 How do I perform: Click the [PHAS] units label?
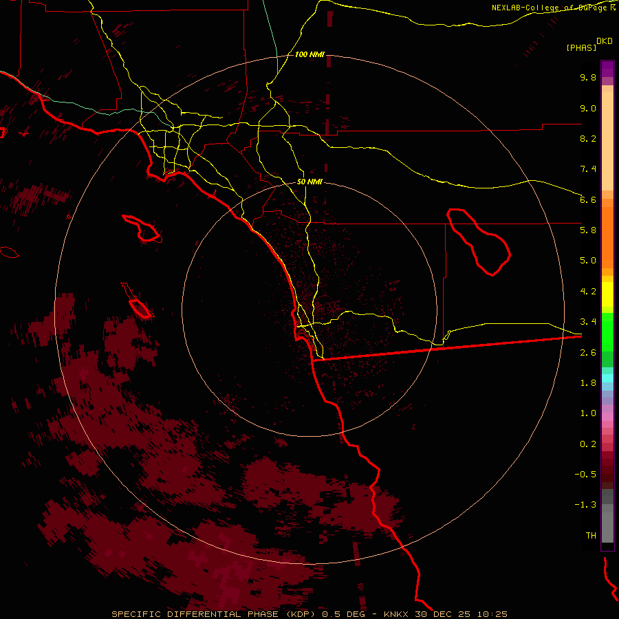point(581,47)
